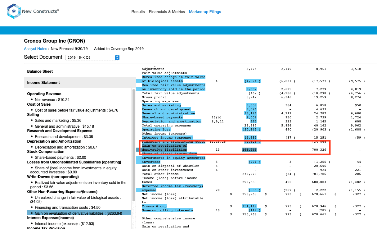Click highlighted Deferred income tax (recovery) line

173,188
